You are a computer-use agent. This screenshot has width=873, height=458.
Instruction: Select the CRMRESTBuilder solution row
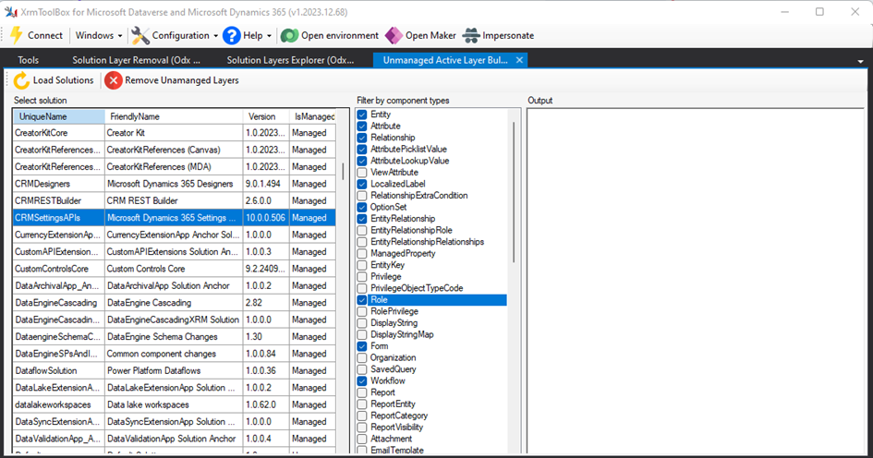pos(175,201)
